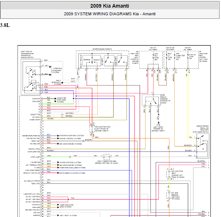
Task: Click the 'ENG MN CTRL RLY' pin label
Action: click(33, 210)
